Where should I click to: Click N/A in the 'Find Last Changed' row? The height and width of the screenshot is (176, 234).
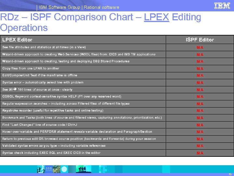point(200,125)
